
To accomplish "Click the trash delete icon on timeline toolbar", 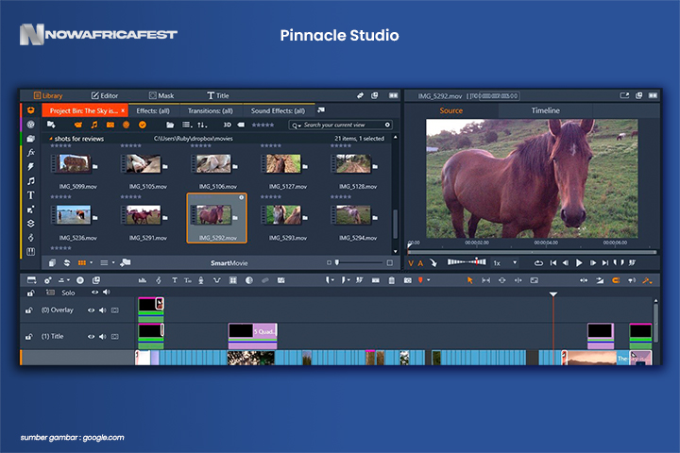I will tap(392, 280).
